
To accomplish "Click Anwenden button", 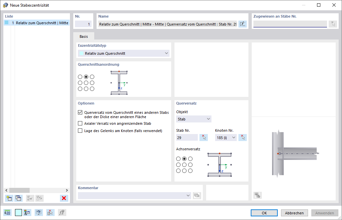I will (x=325, y=213).
